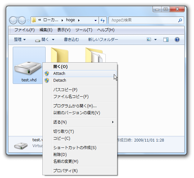Open the 表示(V) menu

64,30
